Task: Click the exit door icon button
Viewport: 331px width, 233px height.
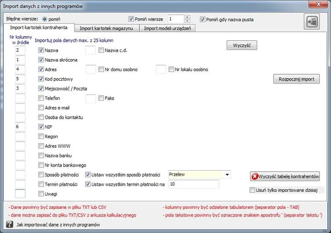Action: coord(312,22)
